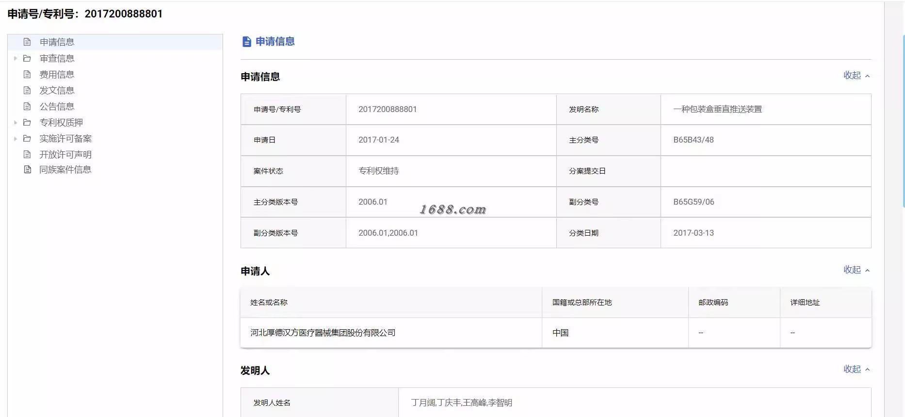Open 发文信息 in the left sidebar
This screenshot has height=417, width=905.
click(x=57, y=90)
